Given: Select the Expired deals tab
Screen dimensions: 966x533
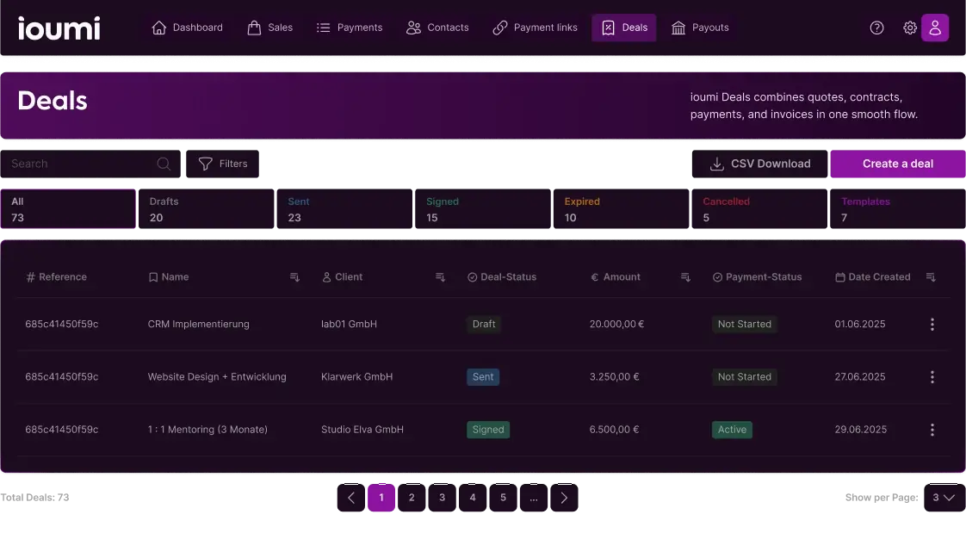Looking at the screenshot, I should coord(621,209).
